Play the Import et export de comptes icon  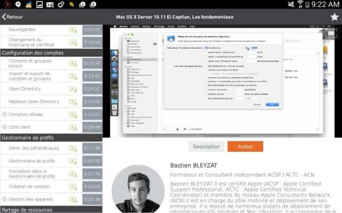tap(74, 76)
